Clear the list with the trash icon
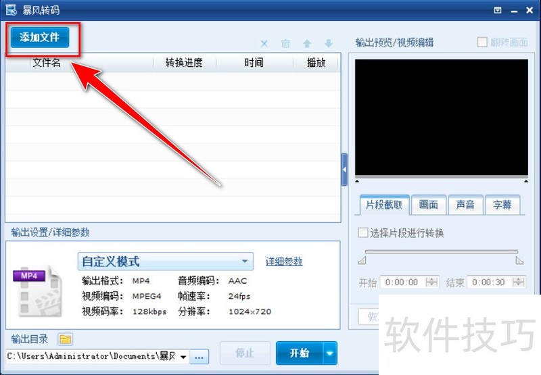Viewport: 541px width, 375px height. click(285, 43)
